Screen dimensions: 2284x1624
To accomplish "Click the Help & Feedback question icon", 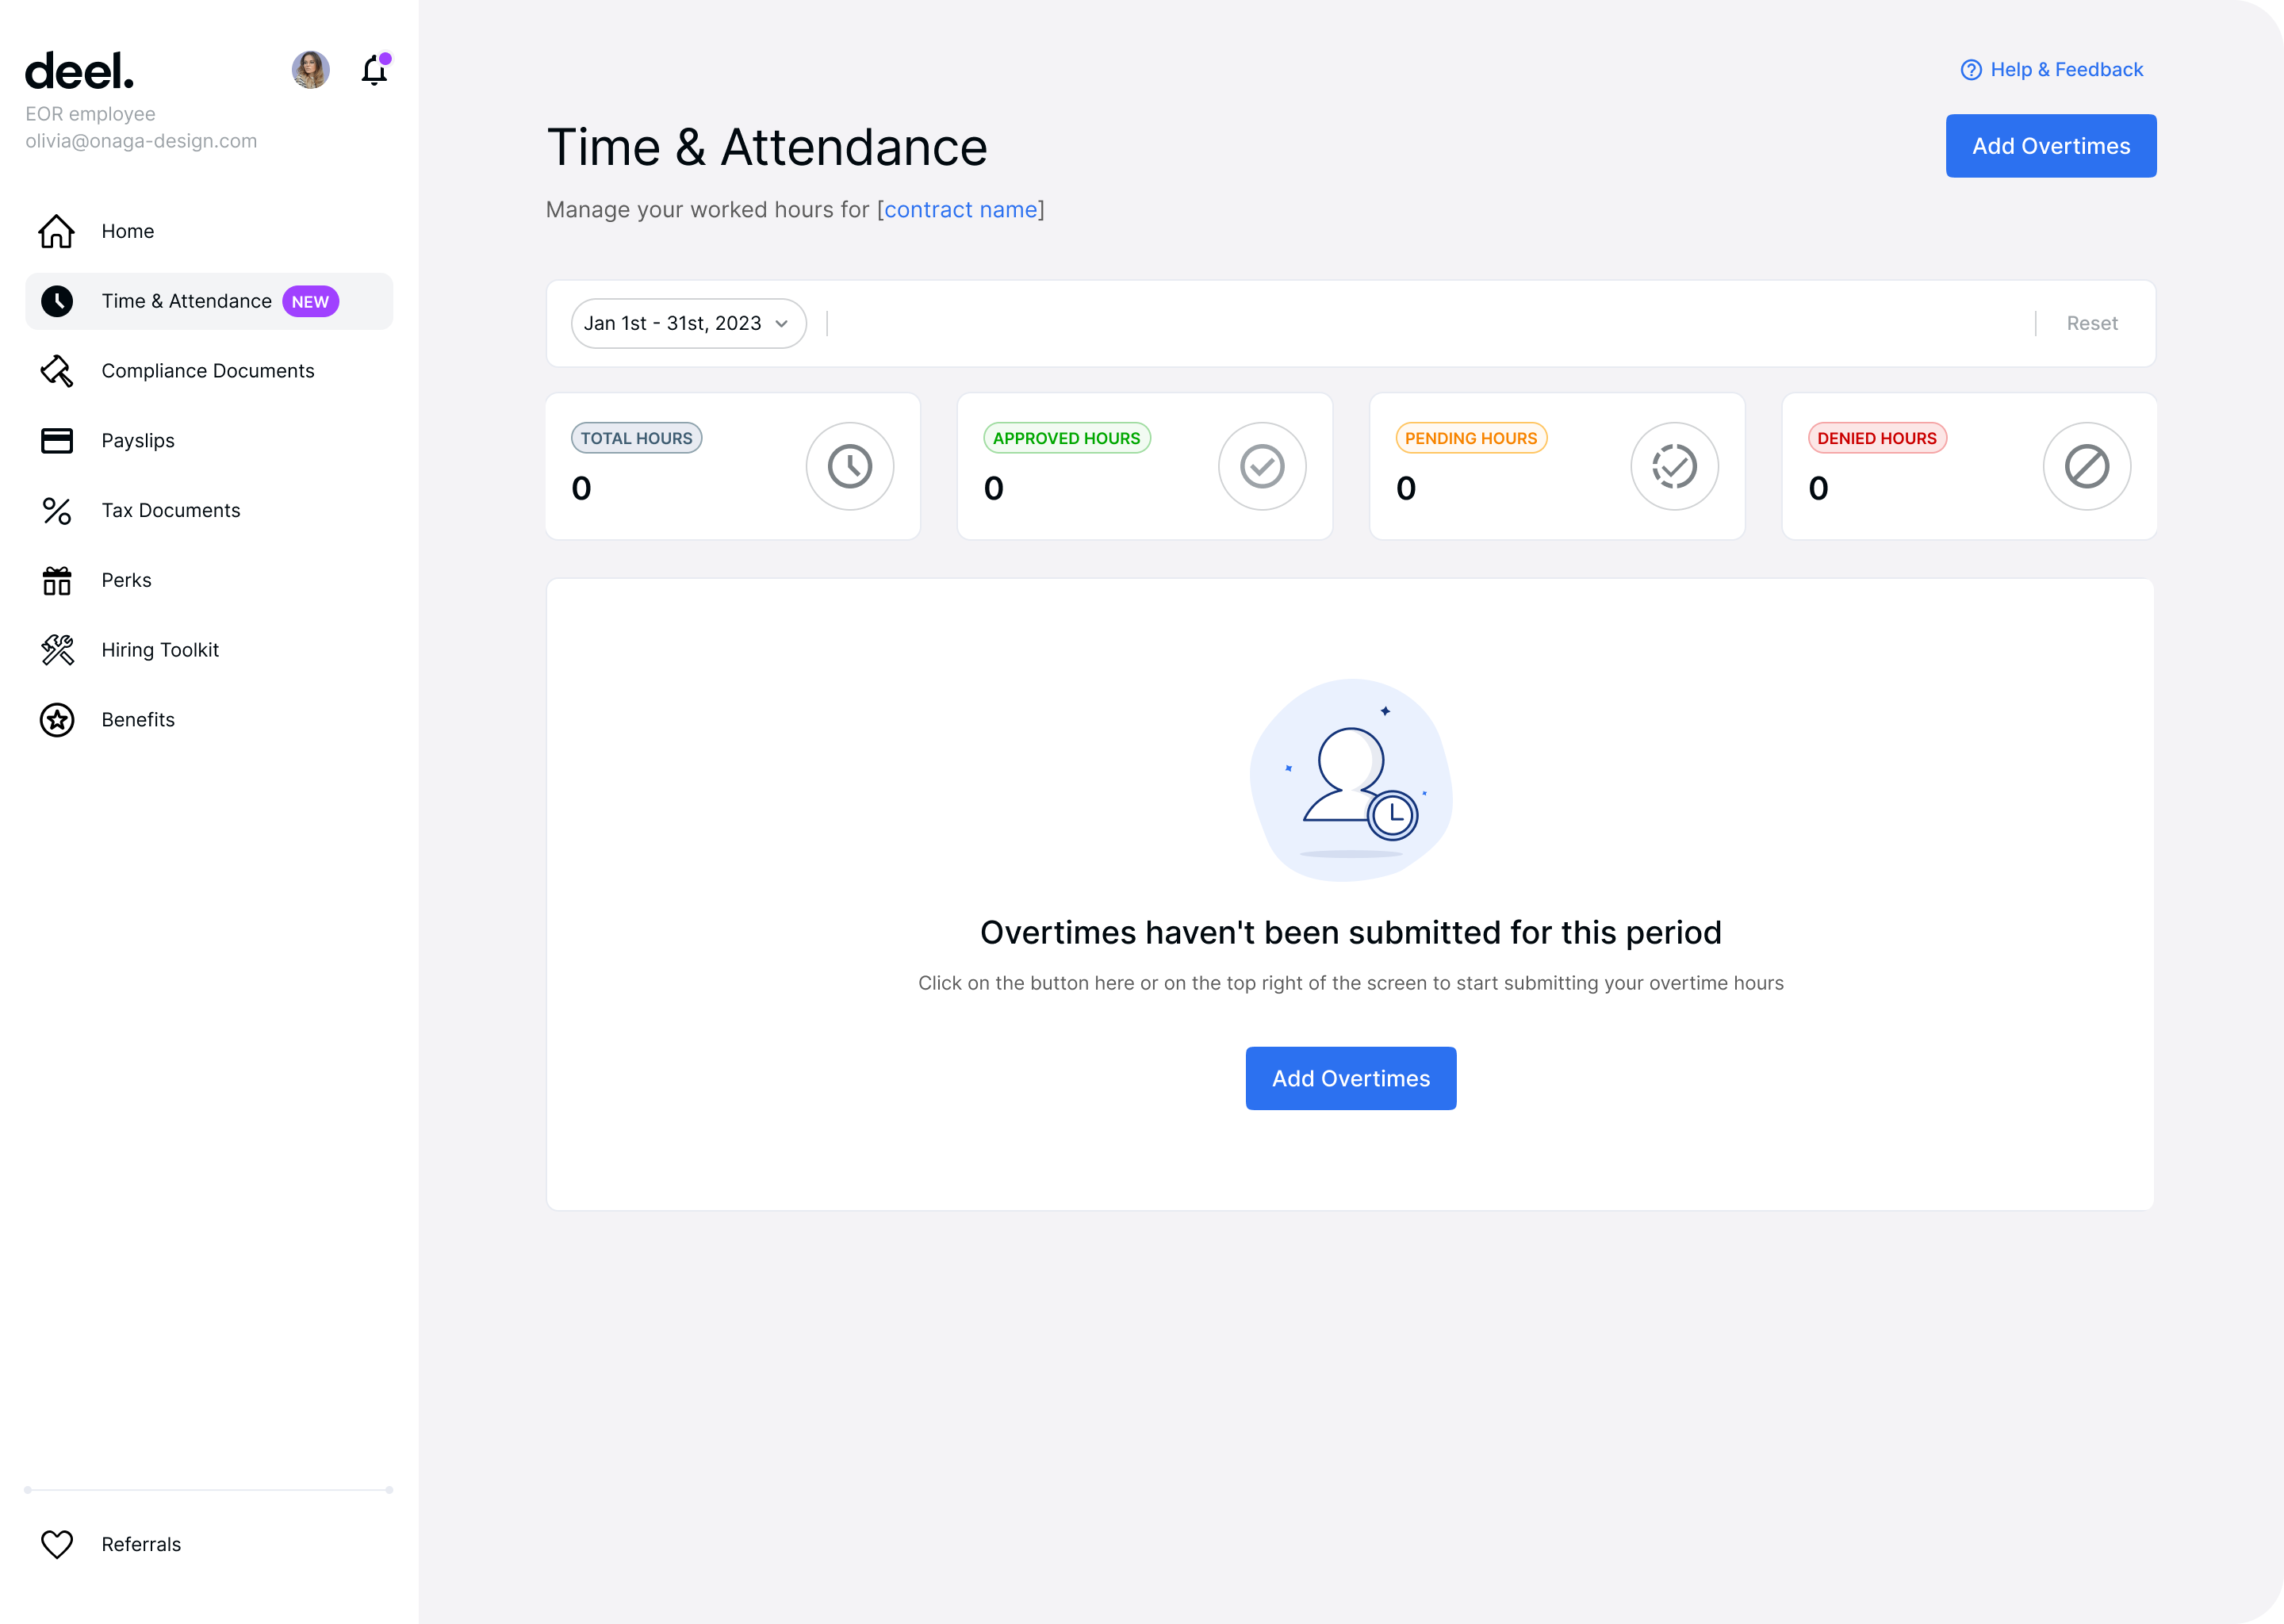I will coord(1971,70).
